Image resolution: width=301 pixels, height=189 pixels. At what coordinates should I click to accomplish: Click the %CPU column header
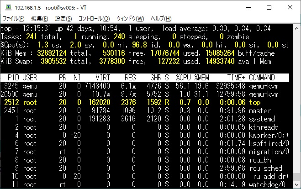tap(183, 78)
